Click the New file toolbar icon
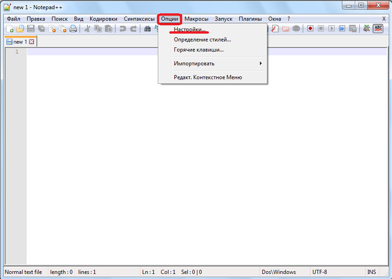Viewport: 392px width, 279px height. 9,29
